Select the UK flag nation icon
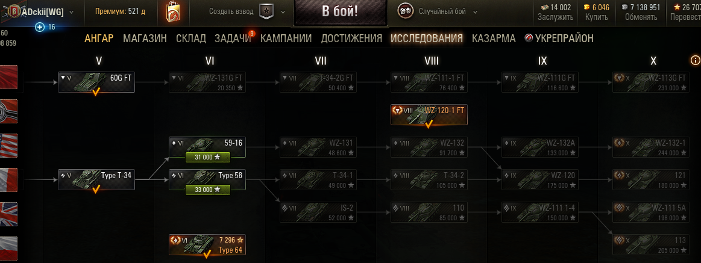This screenshot has width=701, height=263. coord(8,215)
